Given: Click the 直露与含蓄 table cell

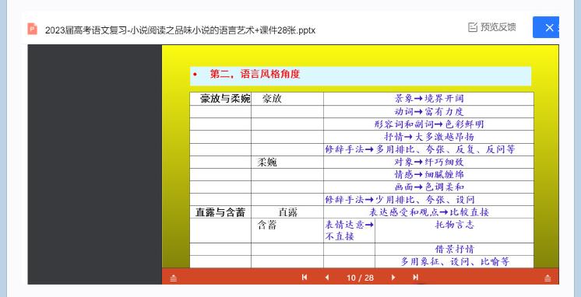Looking at the screenshot, I should click(x=220, y=212).
